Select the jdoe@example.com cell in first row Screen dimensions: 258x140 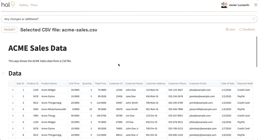click(x=200, y=90)
